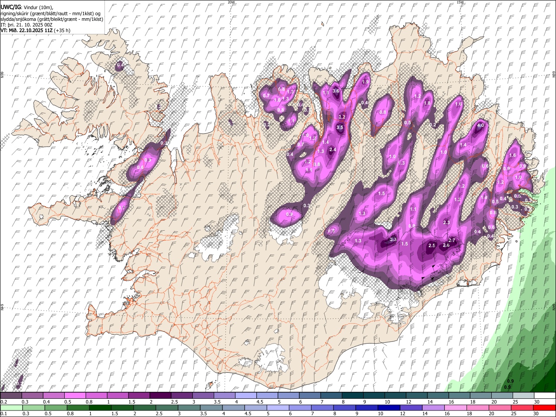This screenshot has height=417, width=556.
Task: Click the bright red swatch after 30 in lower legend
Action: [x=544, y=408]
